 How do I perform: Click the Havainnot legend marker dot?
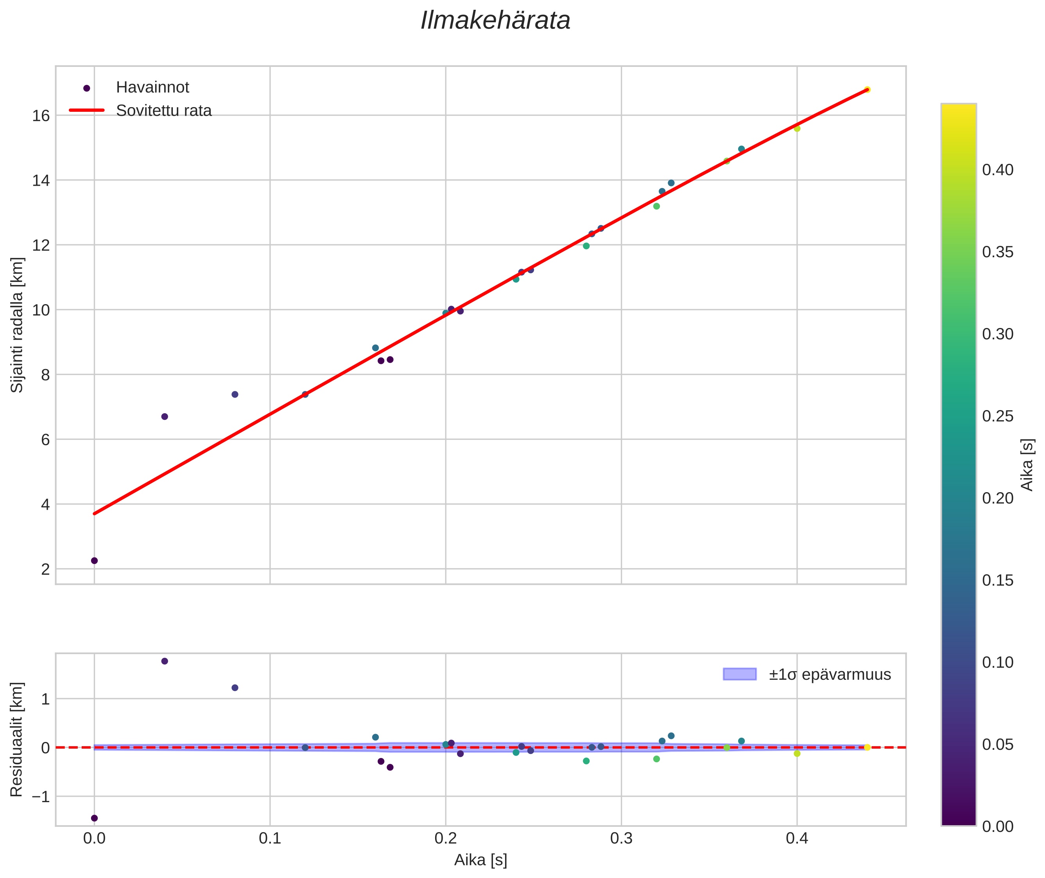click(87, 88)
